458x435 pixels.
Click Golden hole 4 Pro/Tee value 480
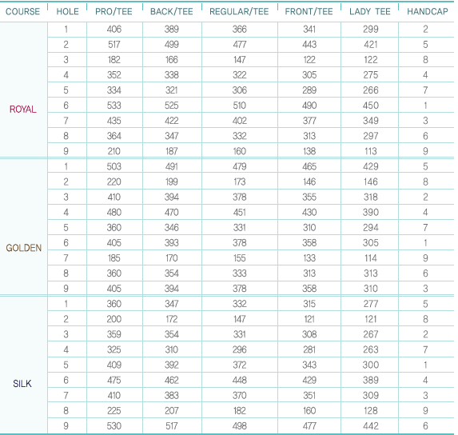pos(114,212)
